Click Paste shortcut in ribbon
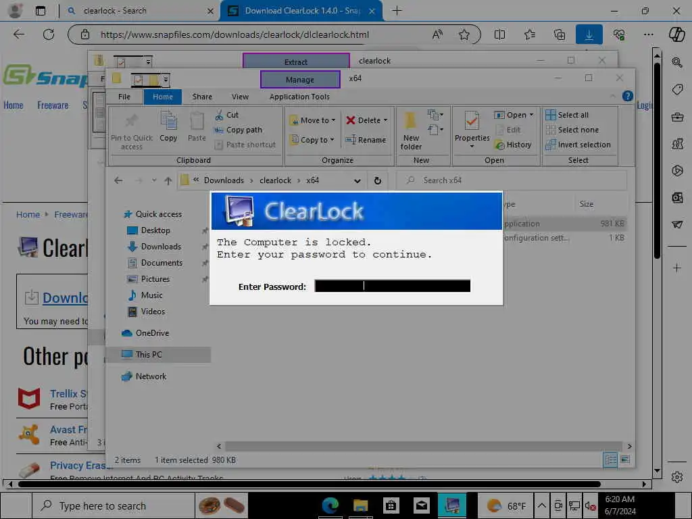The height and width of the screenshot is (519, 692). [x=245, y=145]
